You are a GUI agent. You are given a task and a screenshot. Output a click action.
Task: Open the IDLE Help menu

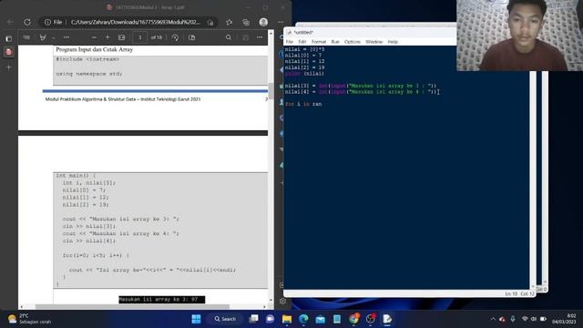pos(393,42)
